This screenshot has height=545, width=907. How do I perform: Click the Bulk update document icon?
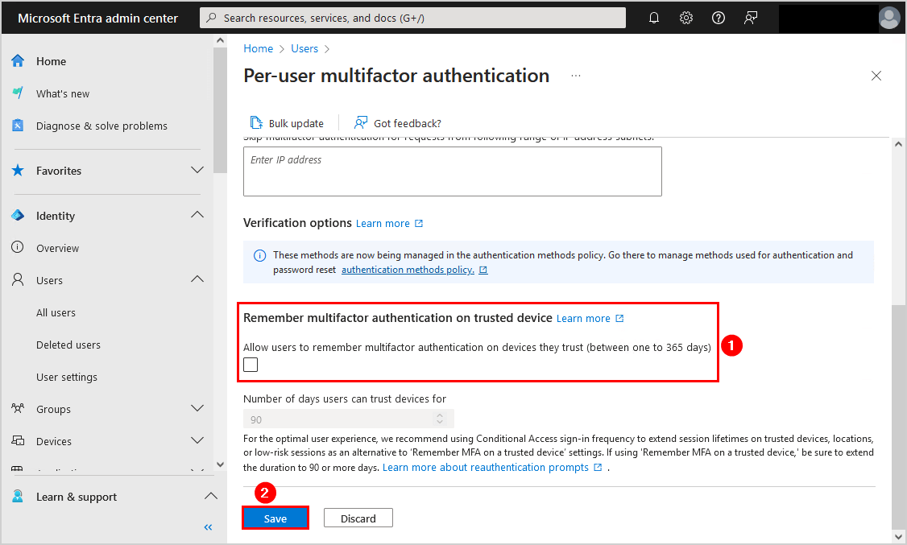point(255,122)
